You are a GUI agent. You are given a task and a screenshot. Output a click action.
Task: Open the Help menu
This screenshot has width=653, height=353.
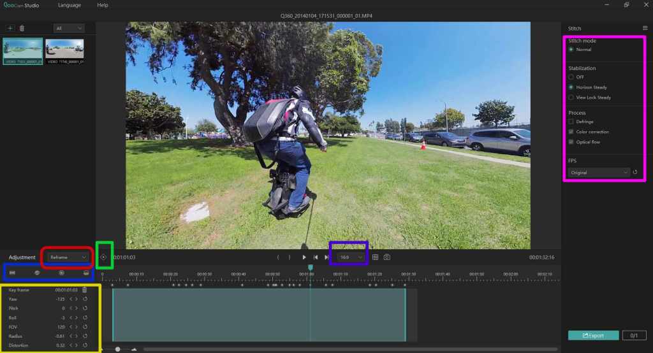tap(103, 5)
